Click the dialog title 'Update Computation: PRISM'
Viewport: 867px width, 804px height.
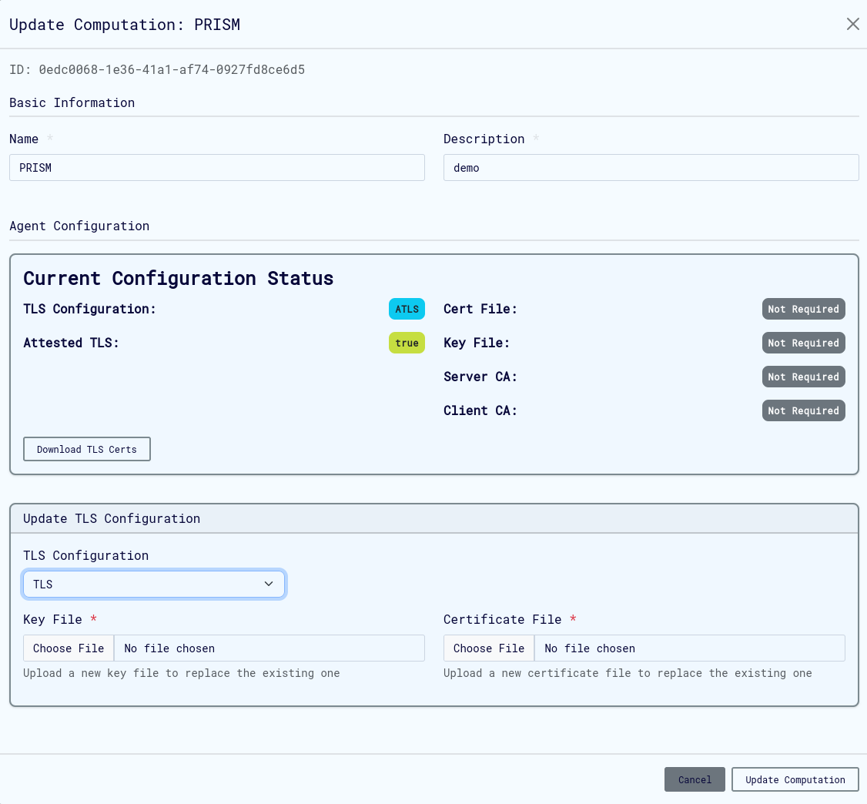click(125, 25)
